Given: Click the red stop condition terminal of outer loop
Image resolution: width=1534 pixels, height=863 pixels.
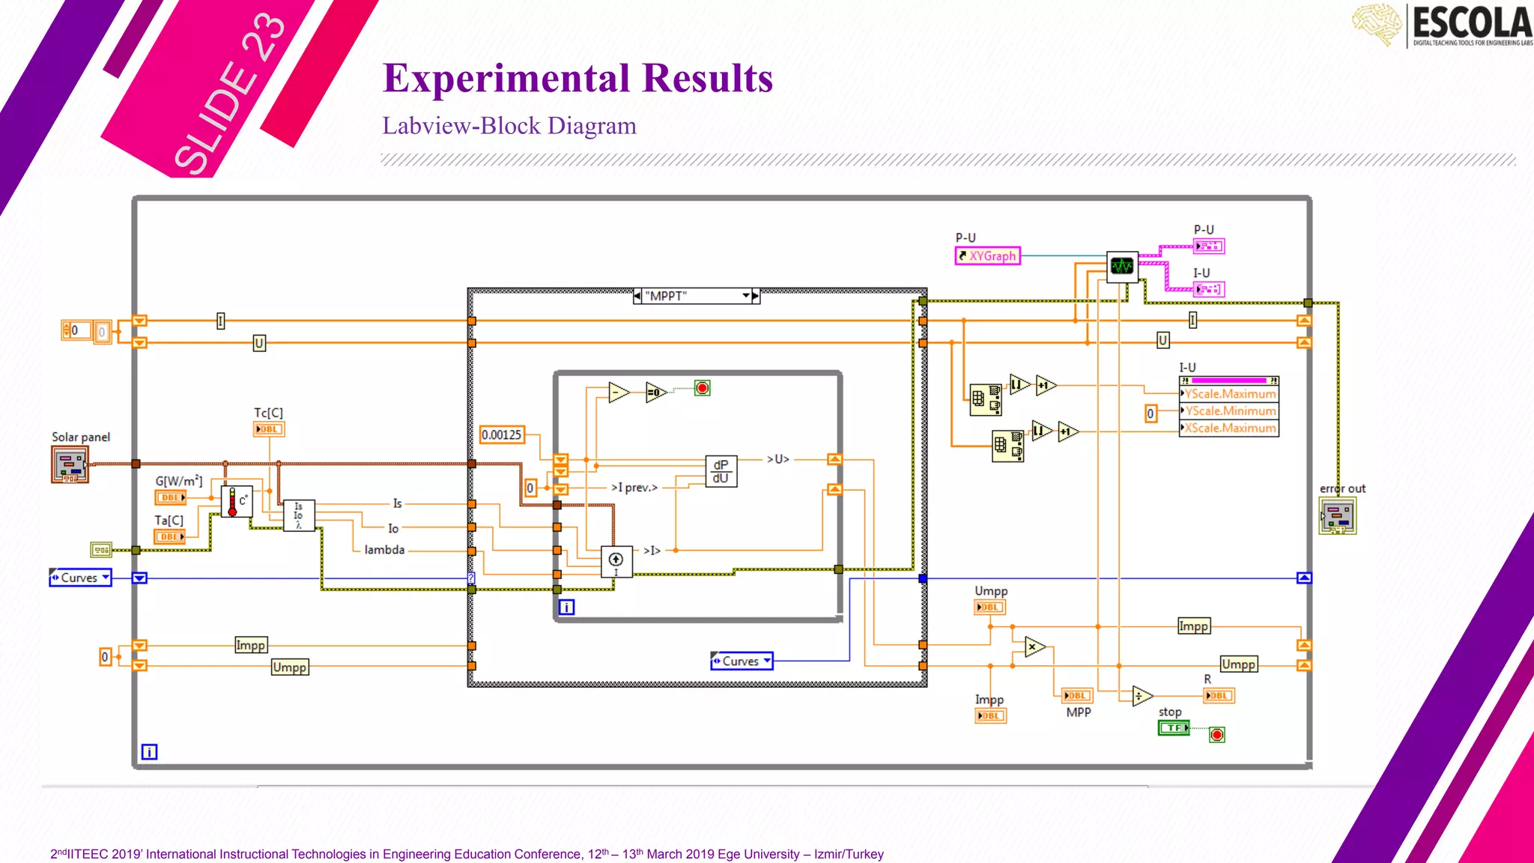Looking at the screenshot, I should [1217, 735].
